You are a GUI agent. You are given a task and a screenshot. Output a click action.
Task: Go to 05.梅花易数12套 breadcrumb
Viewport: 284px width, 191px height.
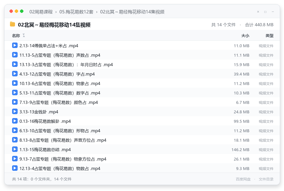76,12
